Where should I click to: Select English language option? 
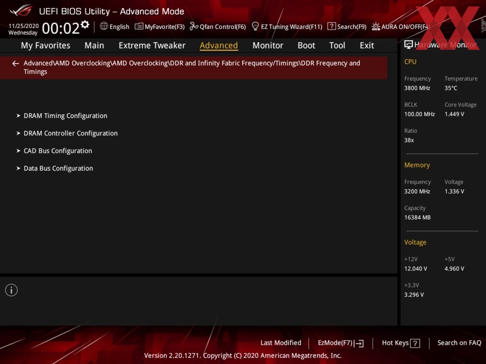[119, 27]
